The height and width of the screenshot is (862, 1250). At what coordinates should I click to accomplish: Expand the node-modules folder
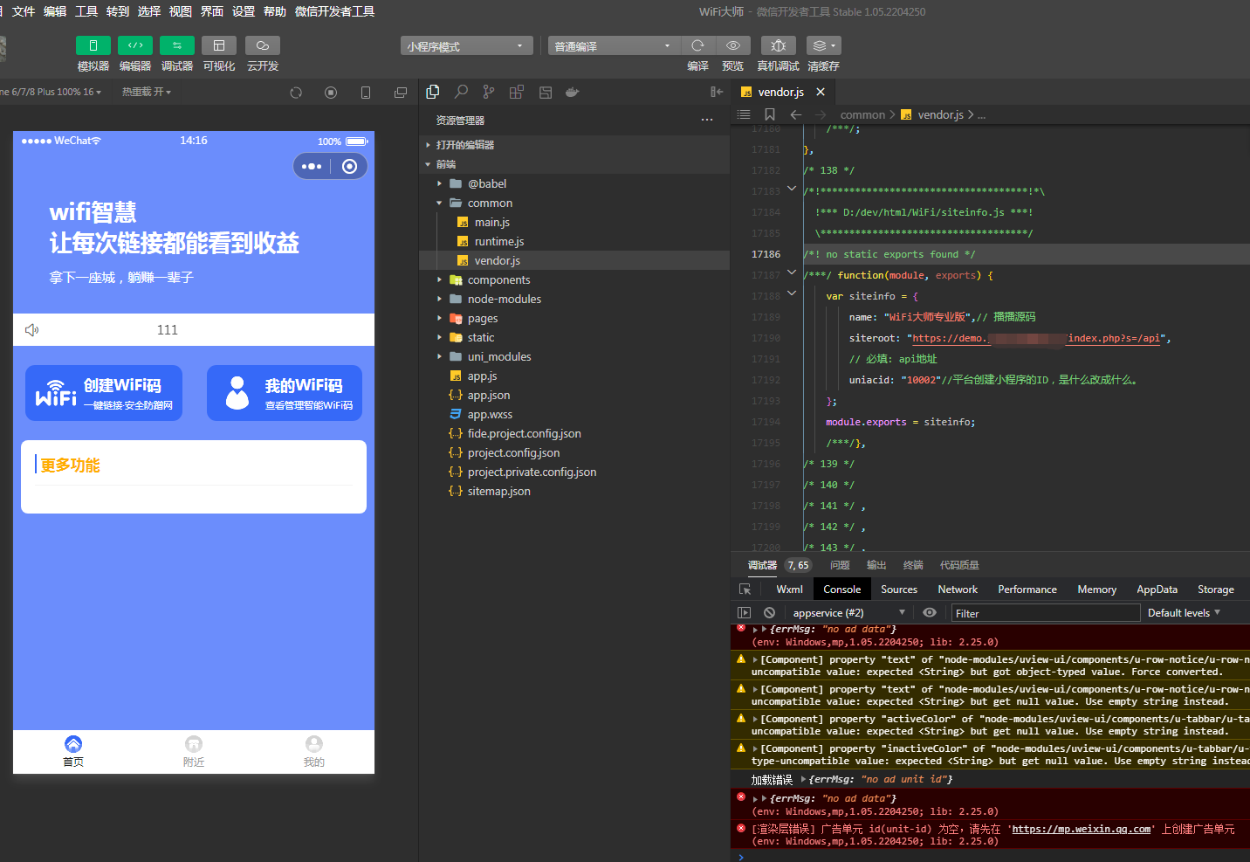click(574, 299)
